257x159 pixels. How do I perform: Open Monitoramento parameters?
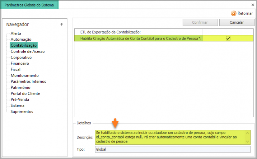point(24,76)
